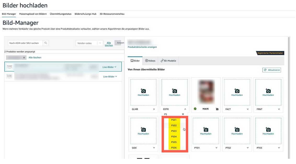Click Alle löschen link beside Vendor codes
The image size is (296, 164).
click(x=109, y=44)
